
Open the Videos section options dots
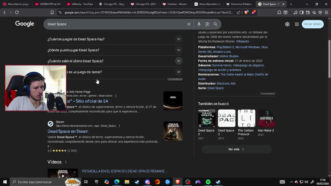pyautogui.click(x=66, y=162)
